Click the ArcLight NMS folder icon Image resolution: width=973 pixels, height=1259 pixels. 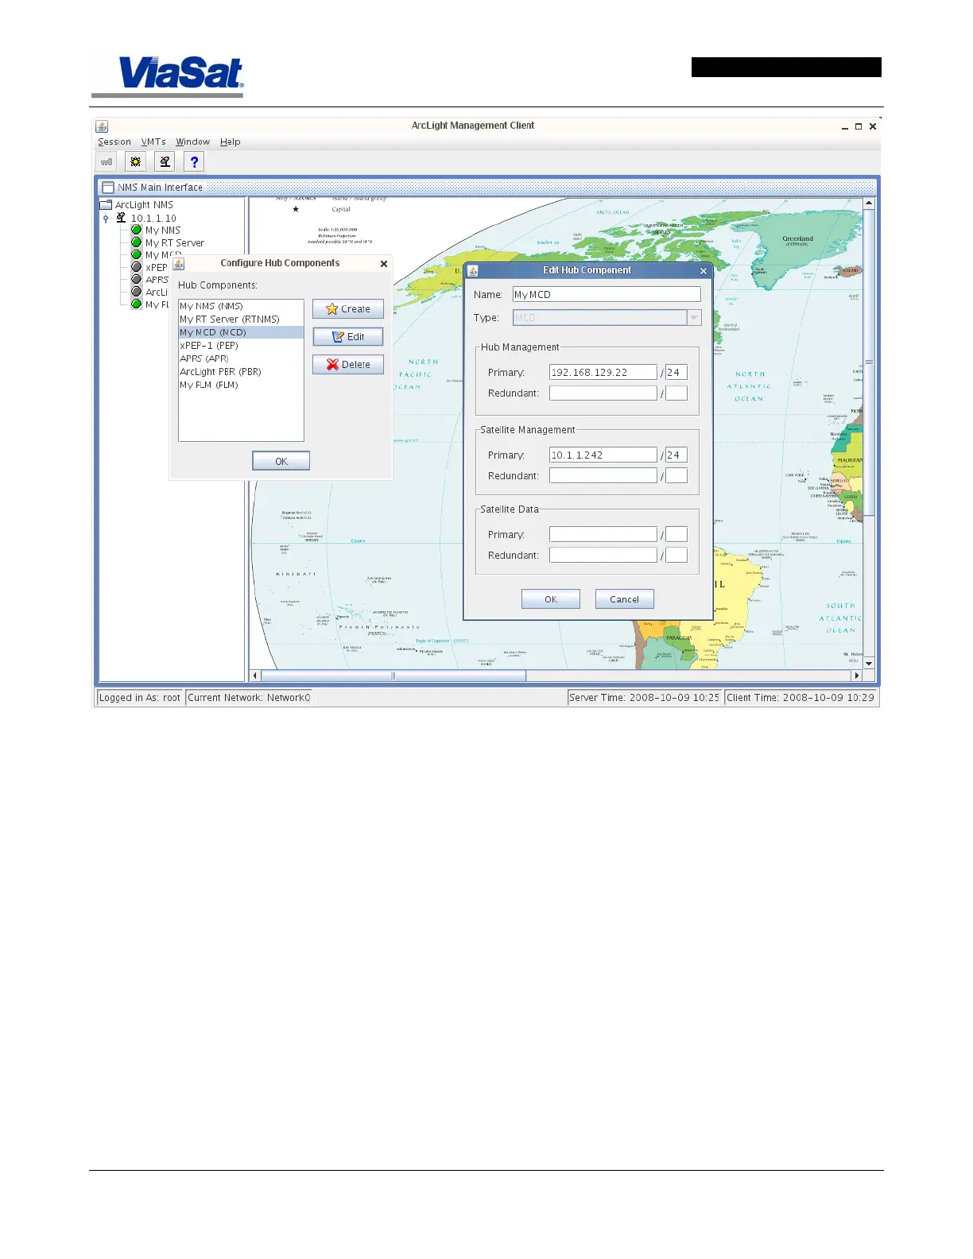tap(106, 205)
